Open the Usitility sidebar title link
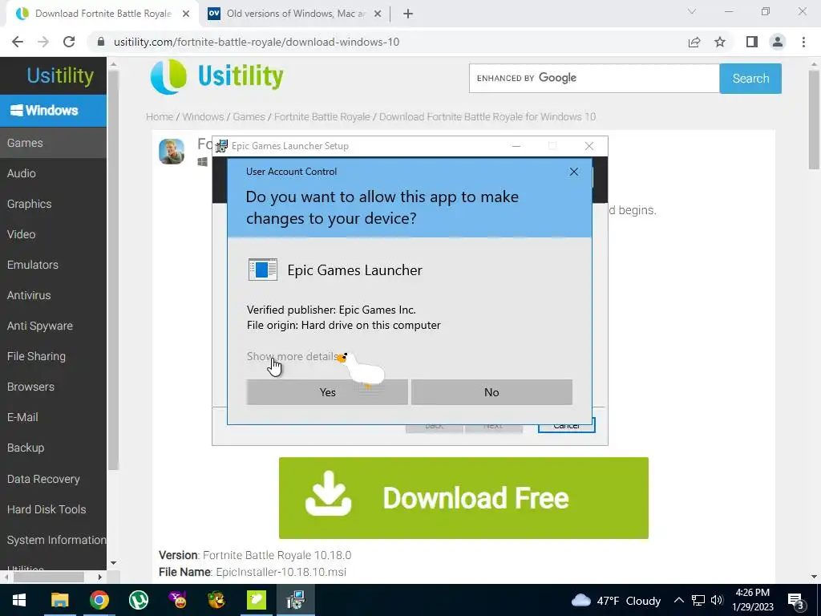821x616 pixels. (60, 75)
